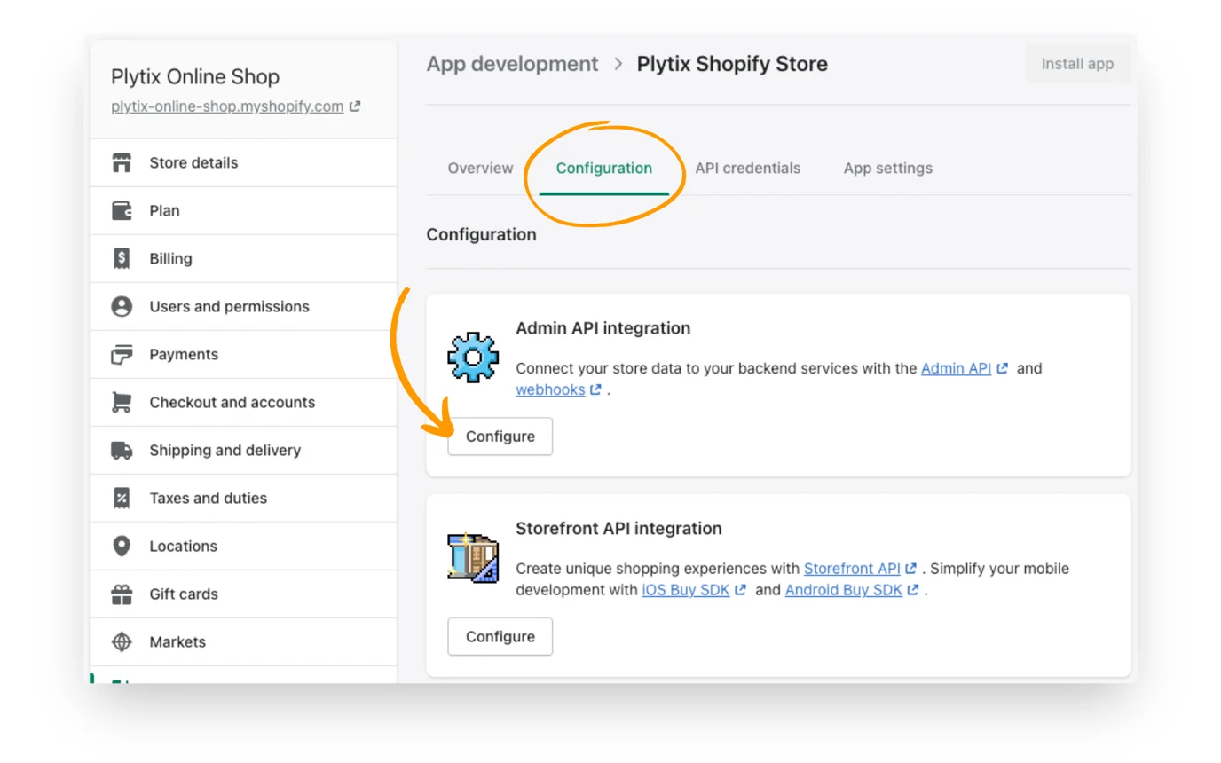Image resolution: width=1221 pixels, height=763 pixels.
Task: Click the Install app button
Action: coord(1076,63)
